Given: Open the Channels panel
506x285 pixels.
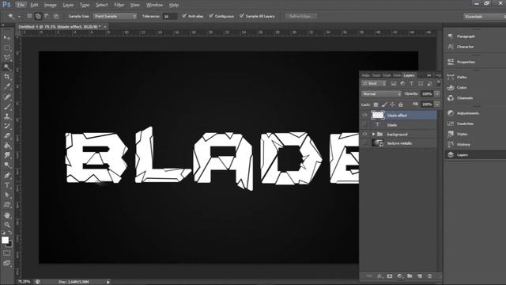Looking at the screenshot, I should coord(465,98).
